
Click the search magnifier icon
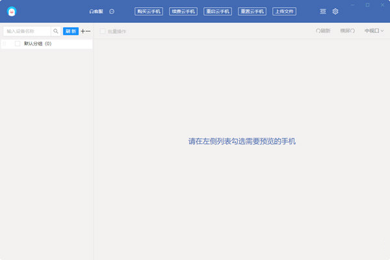56,31
